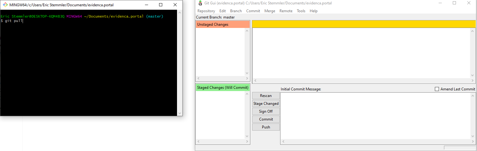Open the Tools menu in Git Gui
This screenshot has width=477, height=151.
click(x=301, y=11)
